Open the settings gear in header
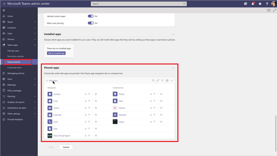Screen dimensions: 277x156 (x=260, y=4)
